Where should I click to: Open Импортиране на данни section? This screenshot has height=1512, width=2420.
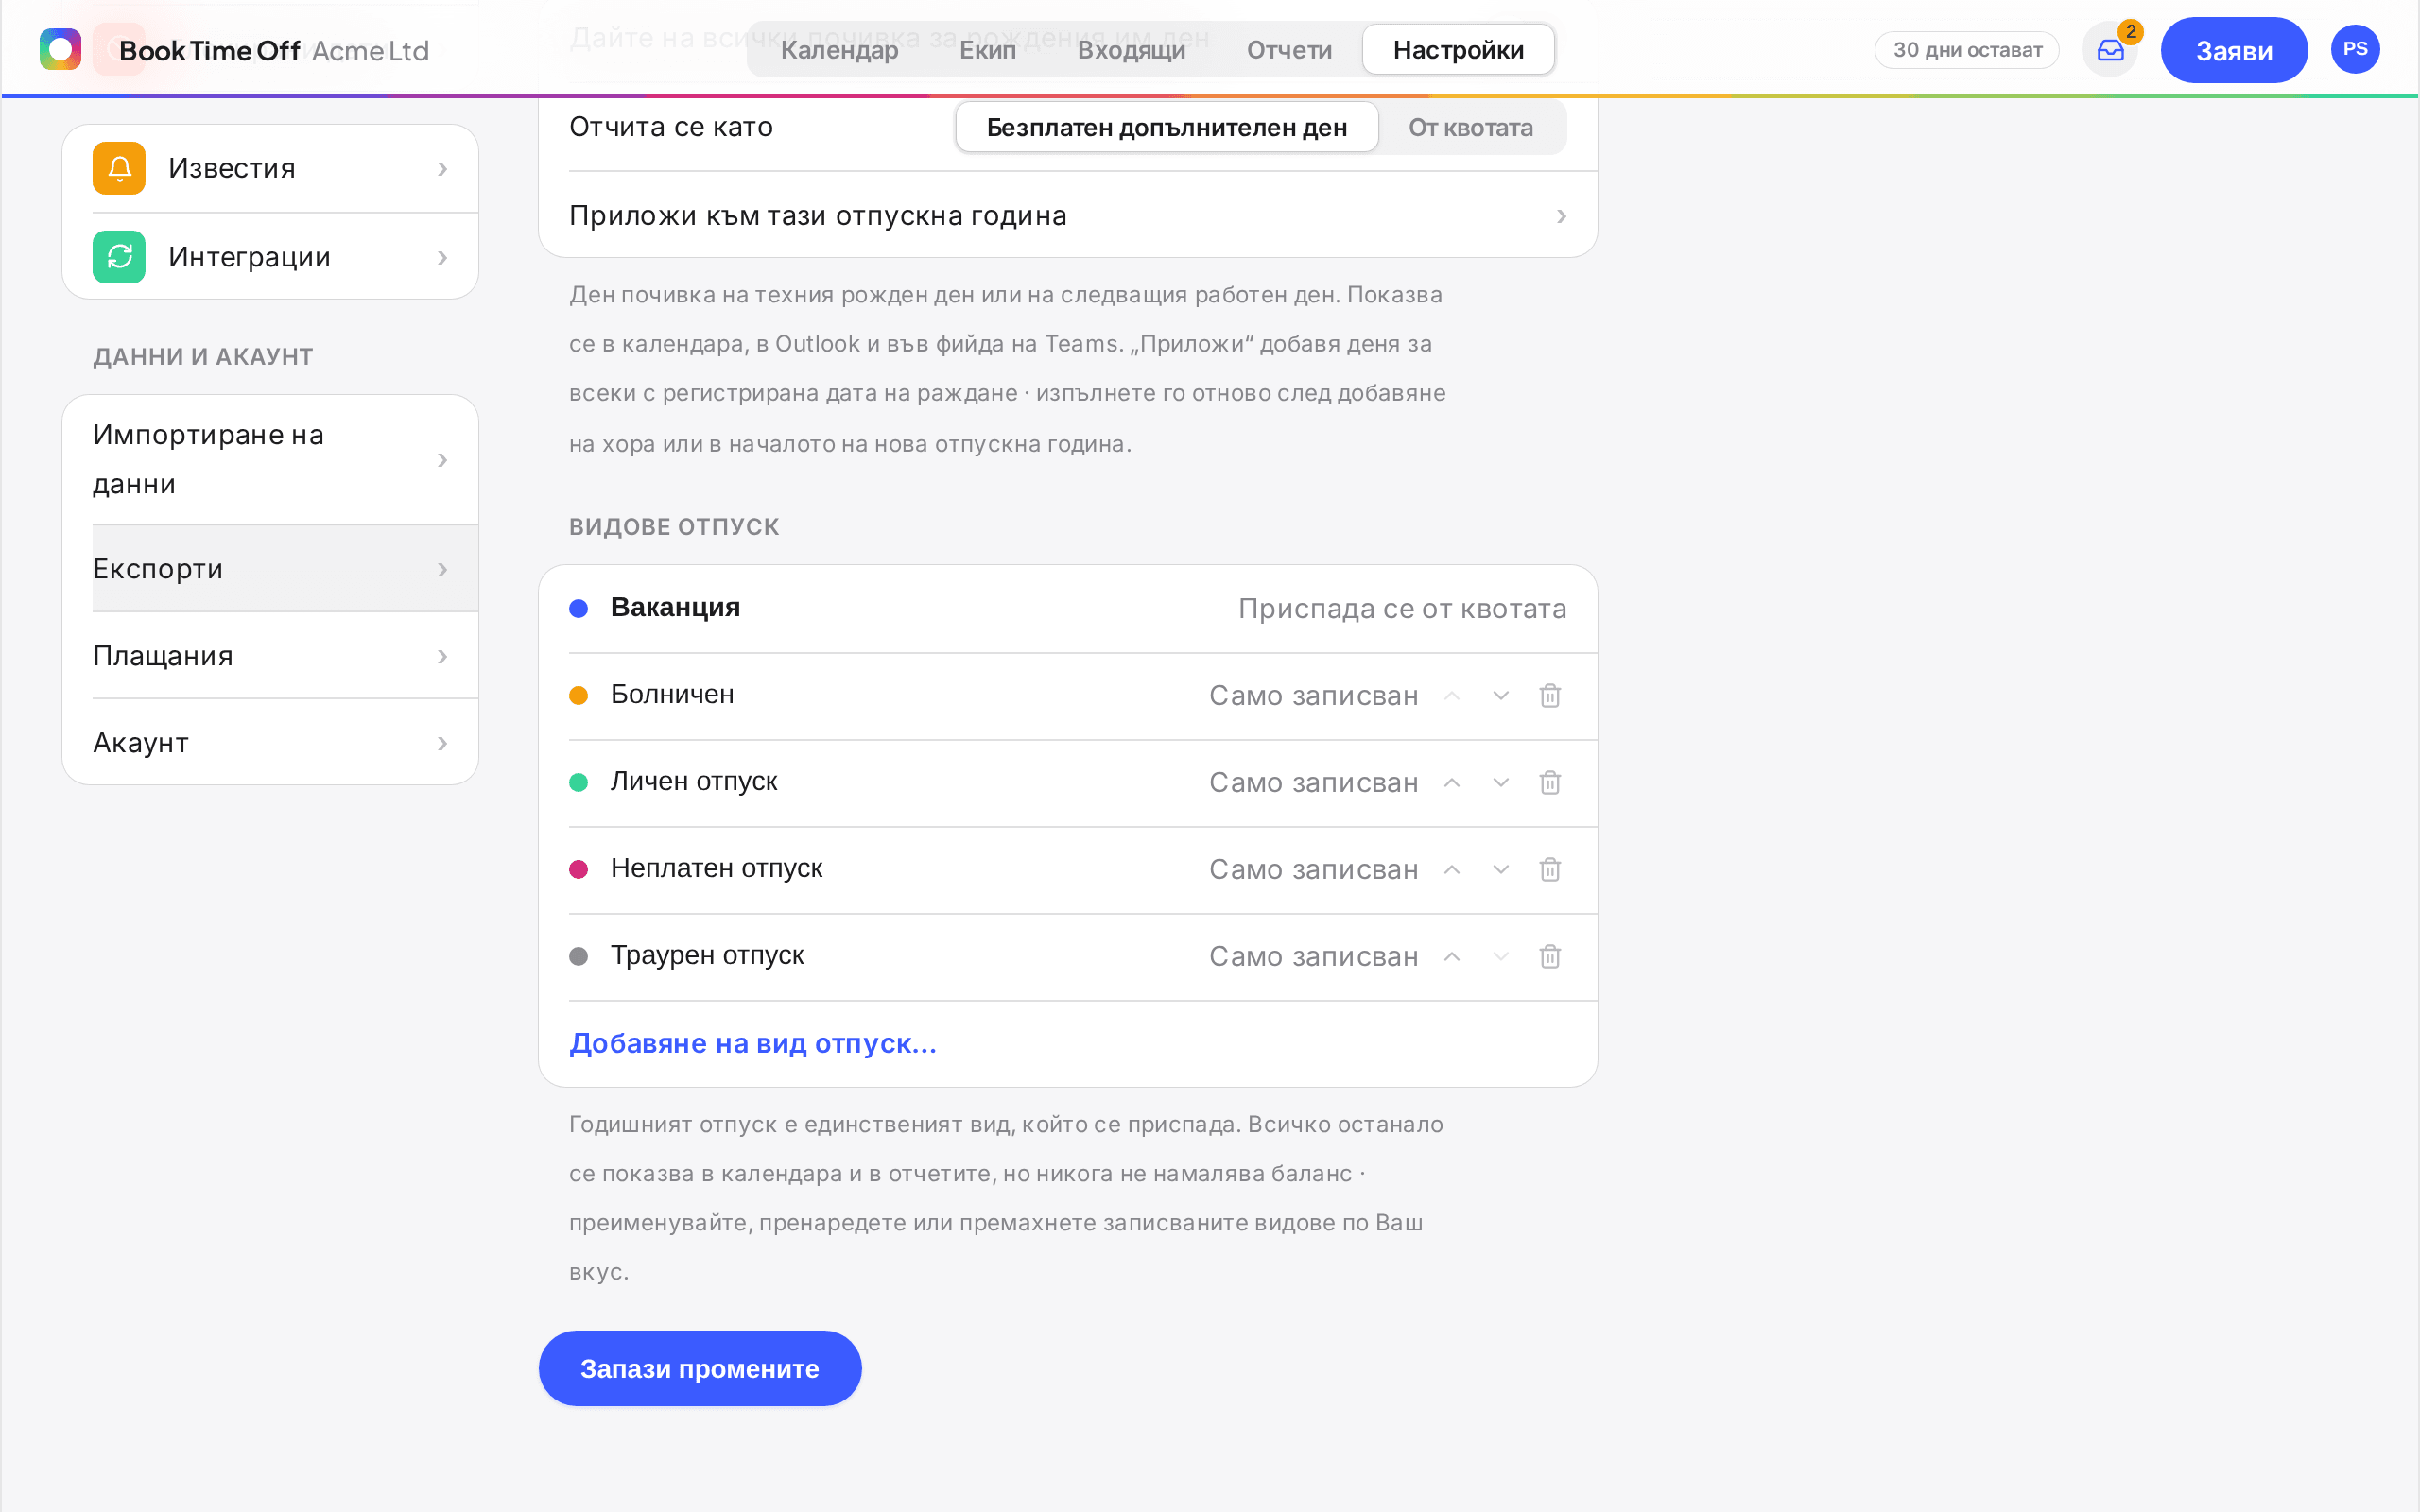pos(270,459)
